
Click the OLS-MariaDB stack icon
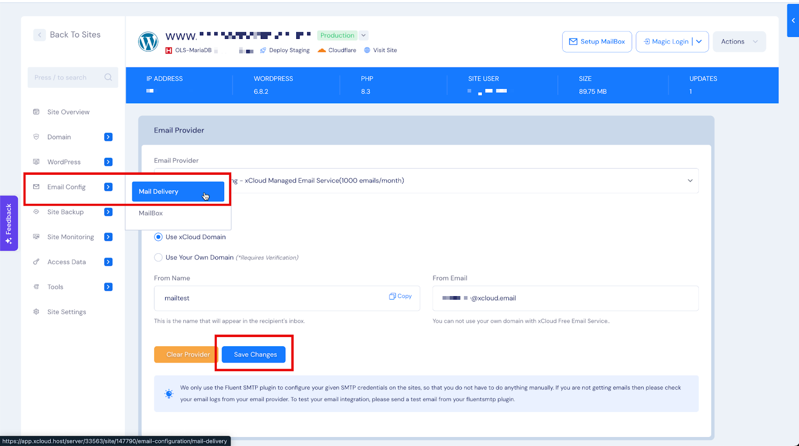[x=169, y=50]
